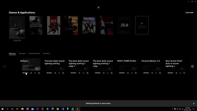Open scripting for Best Grand Theft Auto V profile
Viewport: 197px width, 111px height.
pyautogui.click(x=176, y=73)
